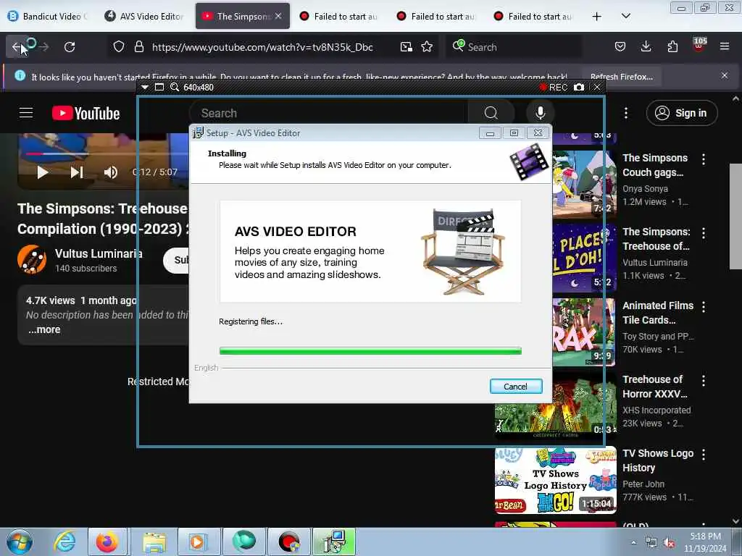This screenshot has height=556, width=742.
Task: Go to YouTube home via logo
Action: tap(86, 113)
